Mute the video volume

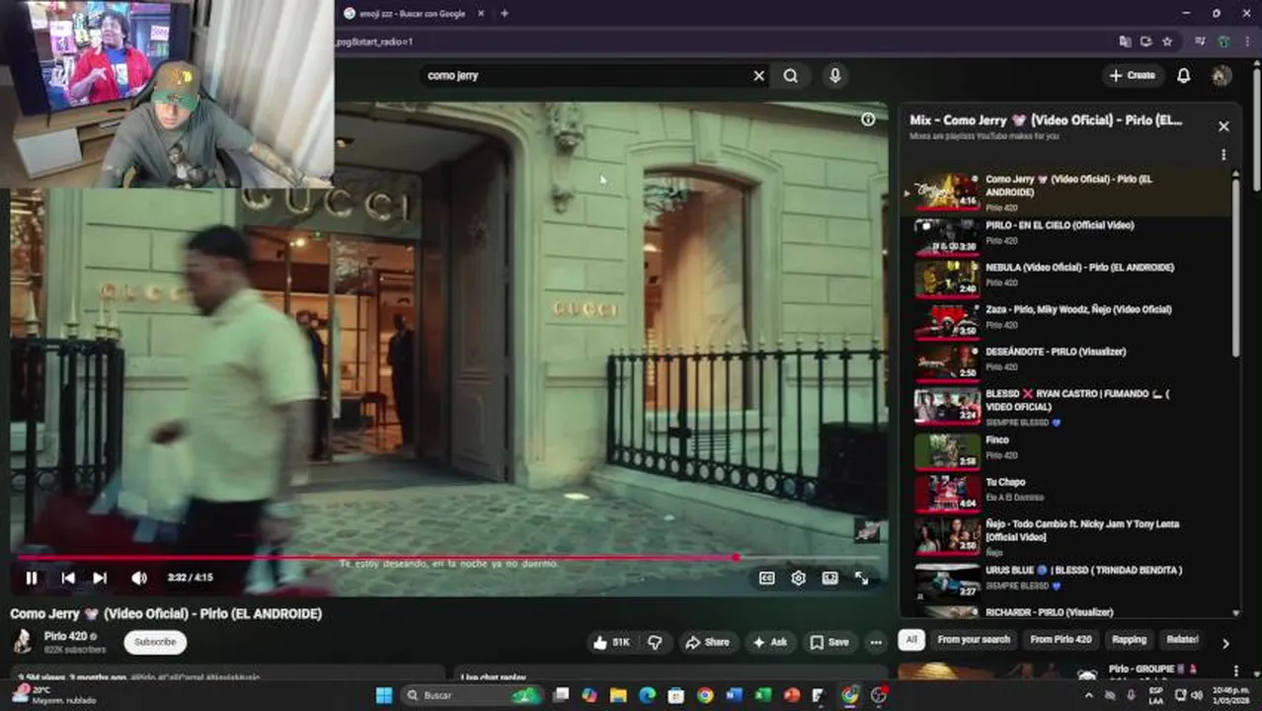point(139,579)
